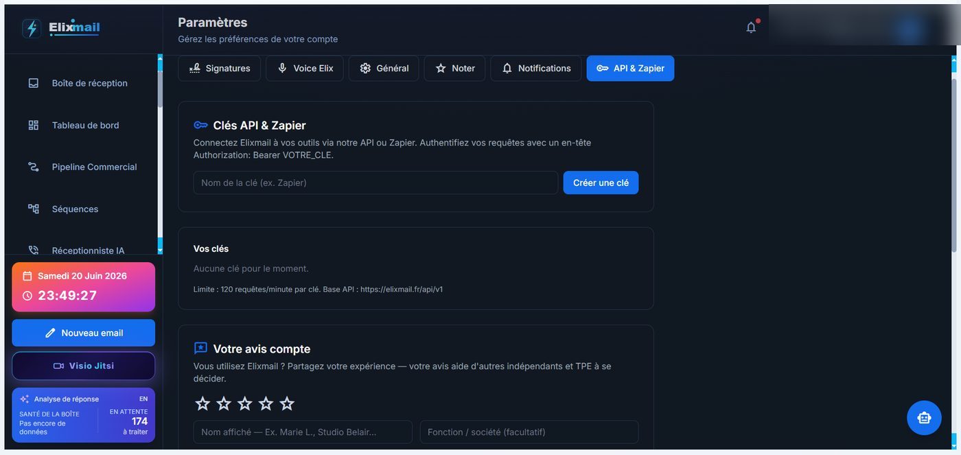This screenshot has height=455, width=961.
Task: Click the clock icon beside 23:49:27
Action: coord(27,296)
